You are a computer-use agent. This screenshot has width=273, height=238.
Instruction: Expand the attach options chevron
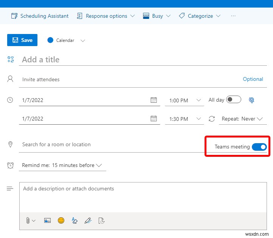pos(34,221)
